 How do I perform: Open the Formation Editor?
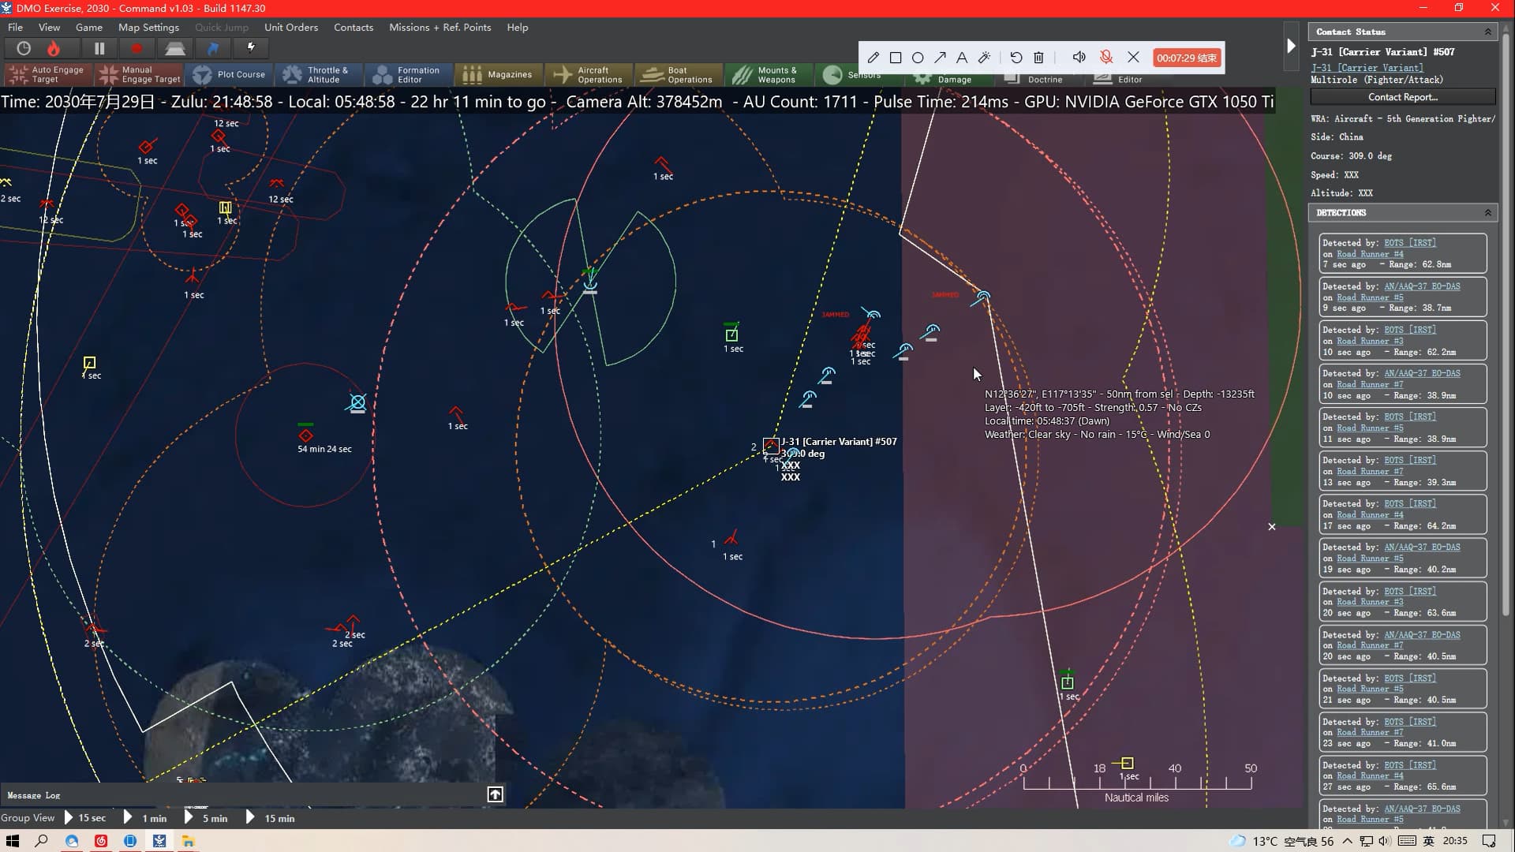[410, 74]
